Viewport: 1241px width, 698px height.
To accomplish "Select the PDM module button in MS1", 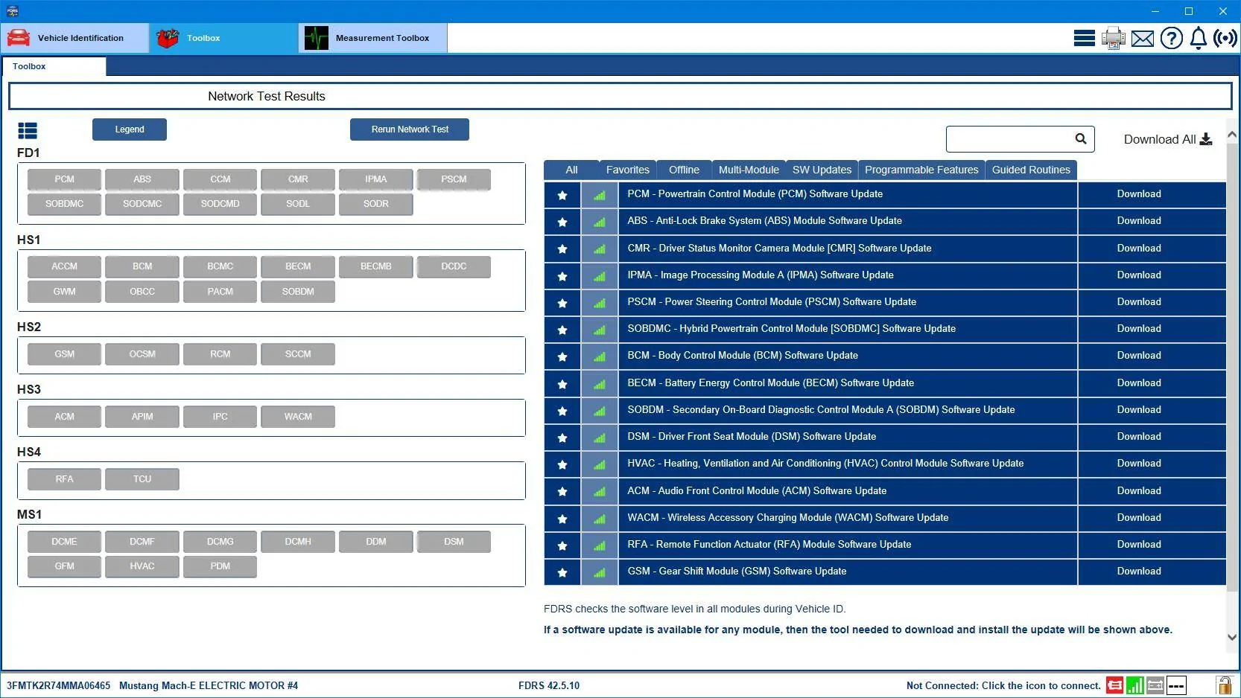I will pos(220,566).
